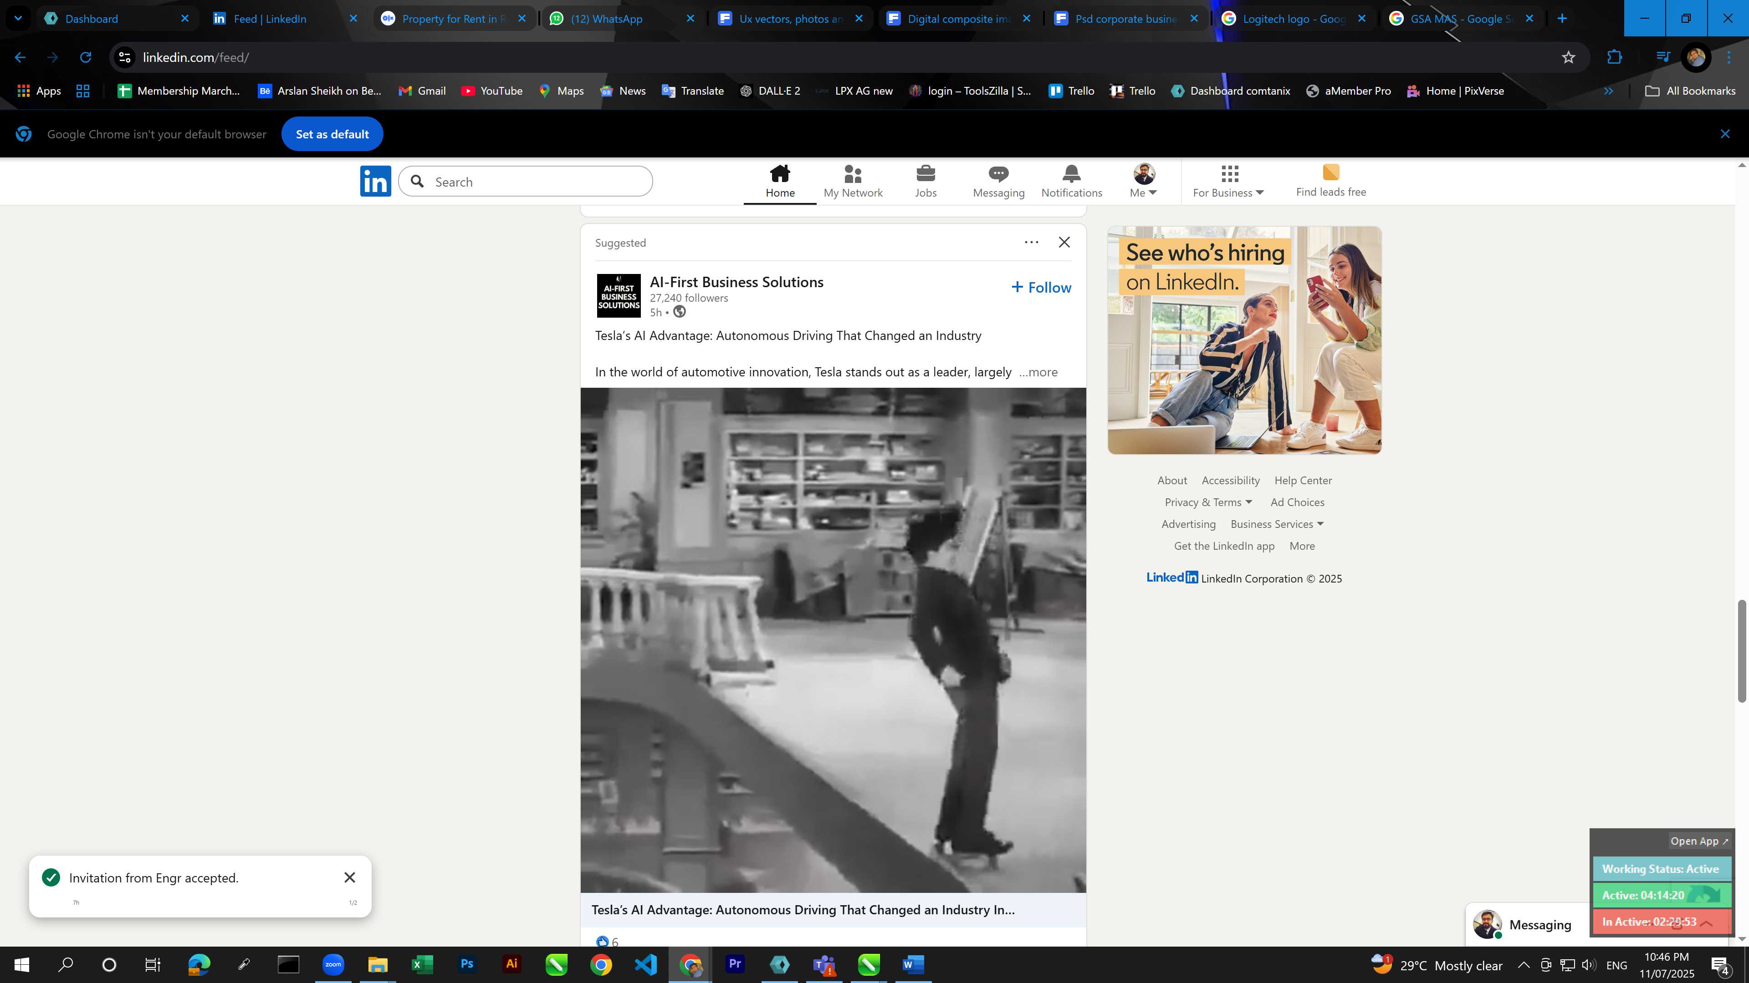This screenshot has height=983, width=1749.
Task: Click the LinkedIn search field
Action: click(x=526, y=181)
